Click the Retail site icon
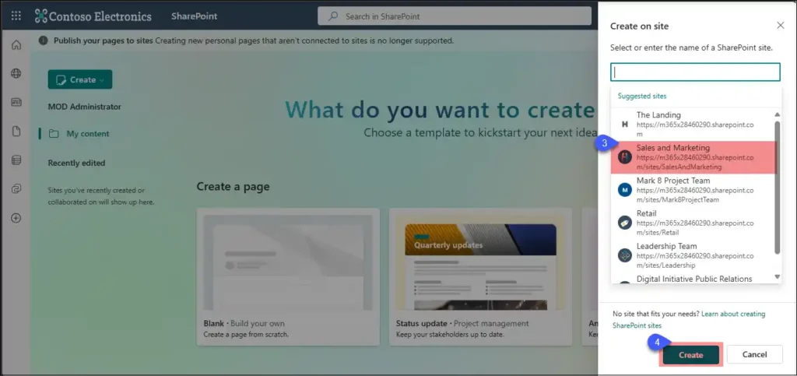This screenshot has width=797, height=376. [625, 223]
